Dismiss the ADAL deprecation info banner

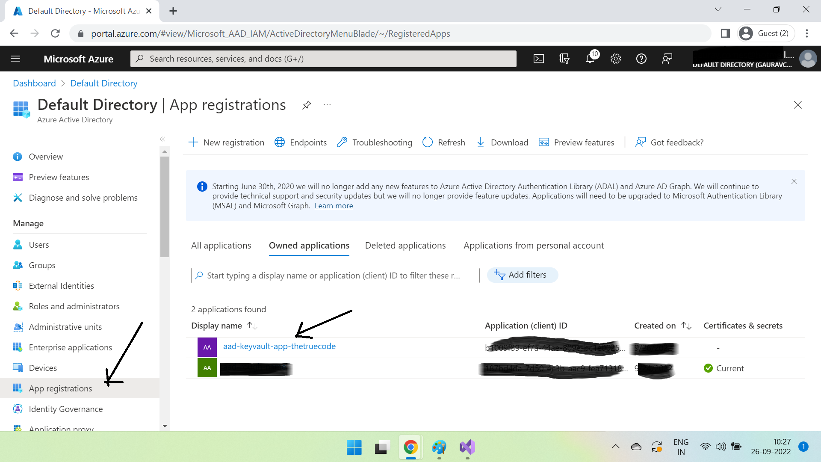coord(794,181)
